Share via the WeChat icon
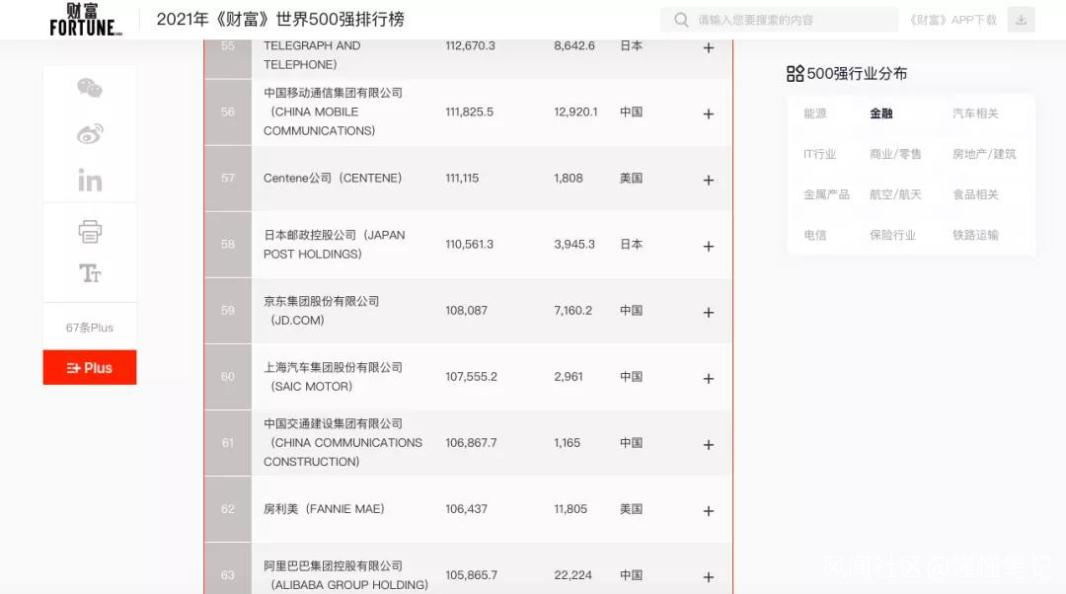1066x594 pixels. (x=90, y=89)
